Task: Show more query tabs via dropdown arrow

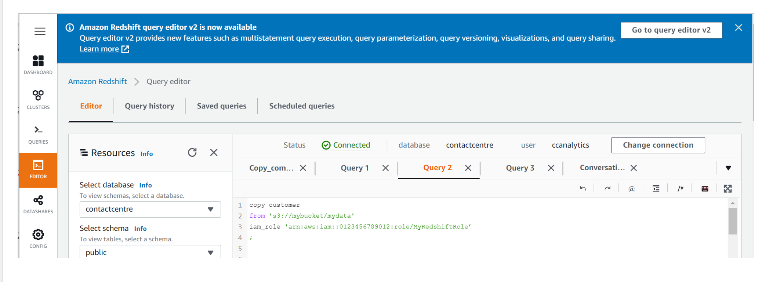Action: (728, 168)
